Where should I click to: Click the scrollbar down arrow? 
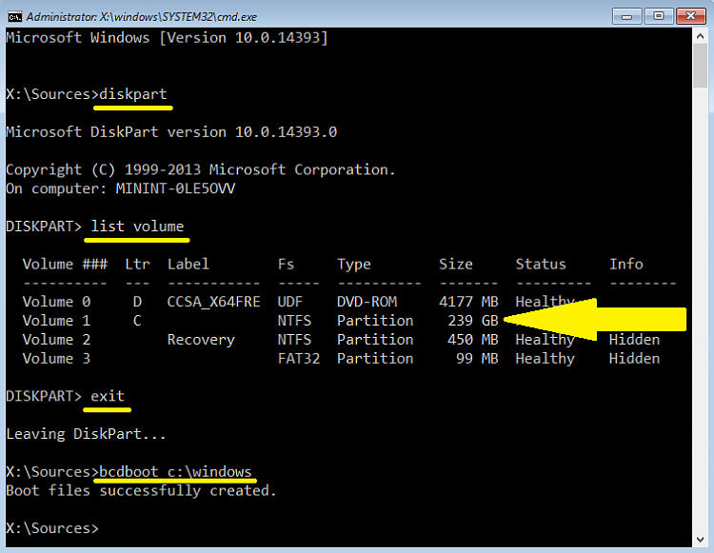coord(701,540)
